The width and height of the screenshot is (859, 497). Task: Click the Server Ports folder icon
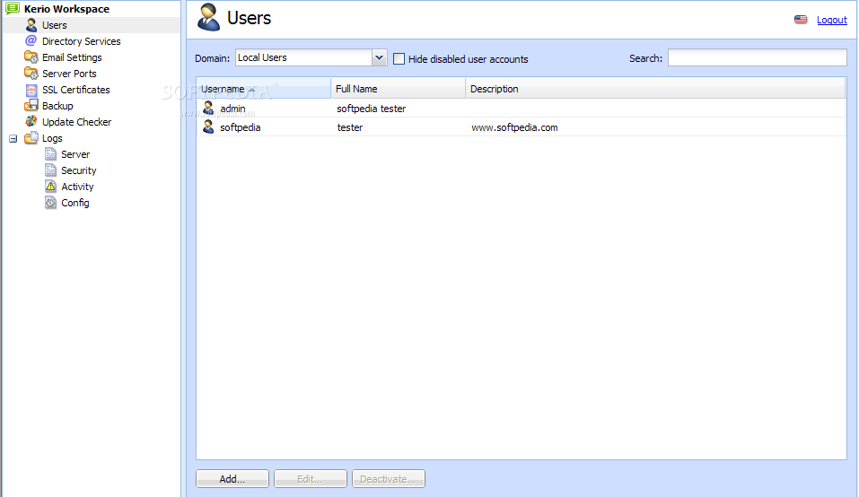click(31, 73)
